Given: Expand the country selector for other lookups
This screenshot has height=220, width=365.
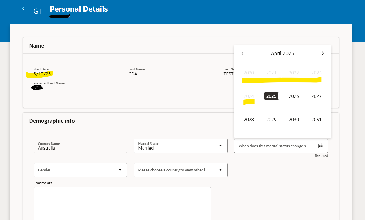Looking at the screenshot, I should pos(180,170).
